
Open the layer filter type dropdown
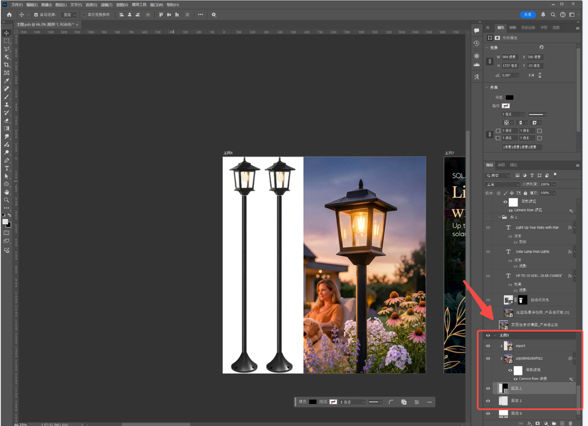point(498,175)
